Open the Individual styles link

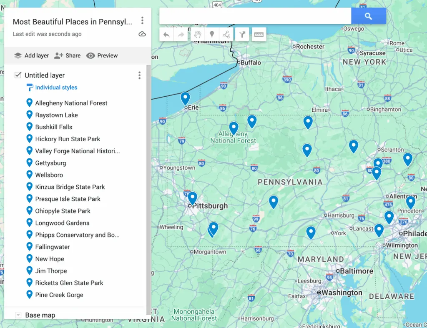tap(56, 88)
